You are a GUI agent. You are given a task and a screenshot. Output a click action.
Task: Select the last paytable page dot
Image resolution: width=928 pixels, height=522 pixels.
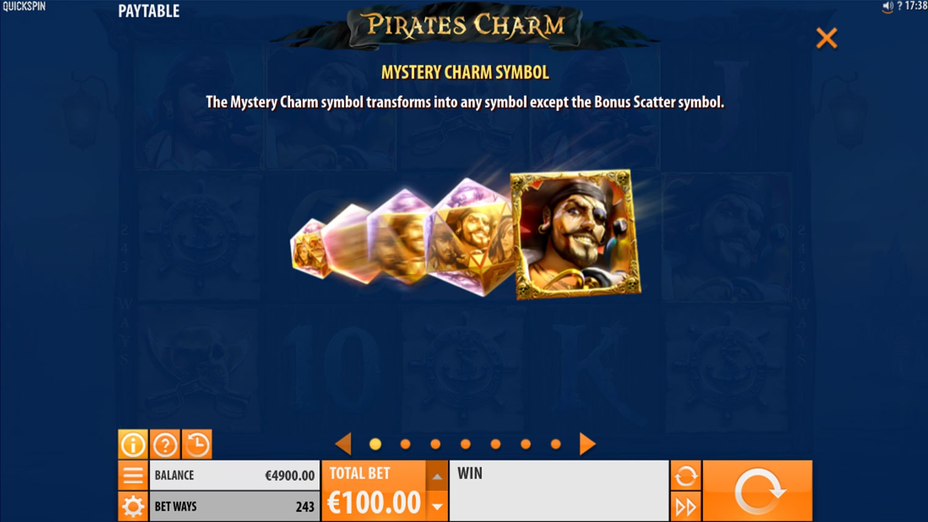click(x=556, y=444)
